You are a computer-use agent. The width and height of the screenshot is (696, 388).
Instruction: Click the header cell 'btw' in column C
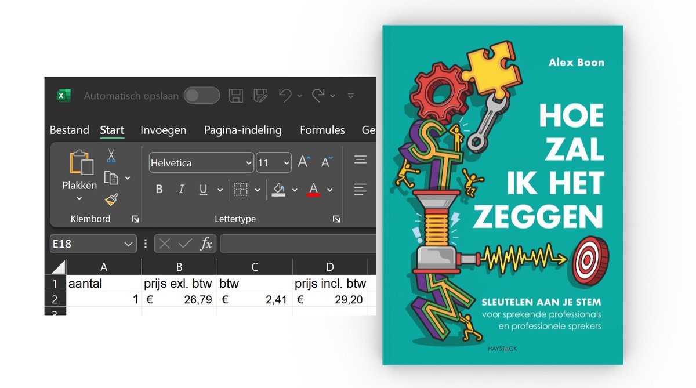(x=255, y=284)
